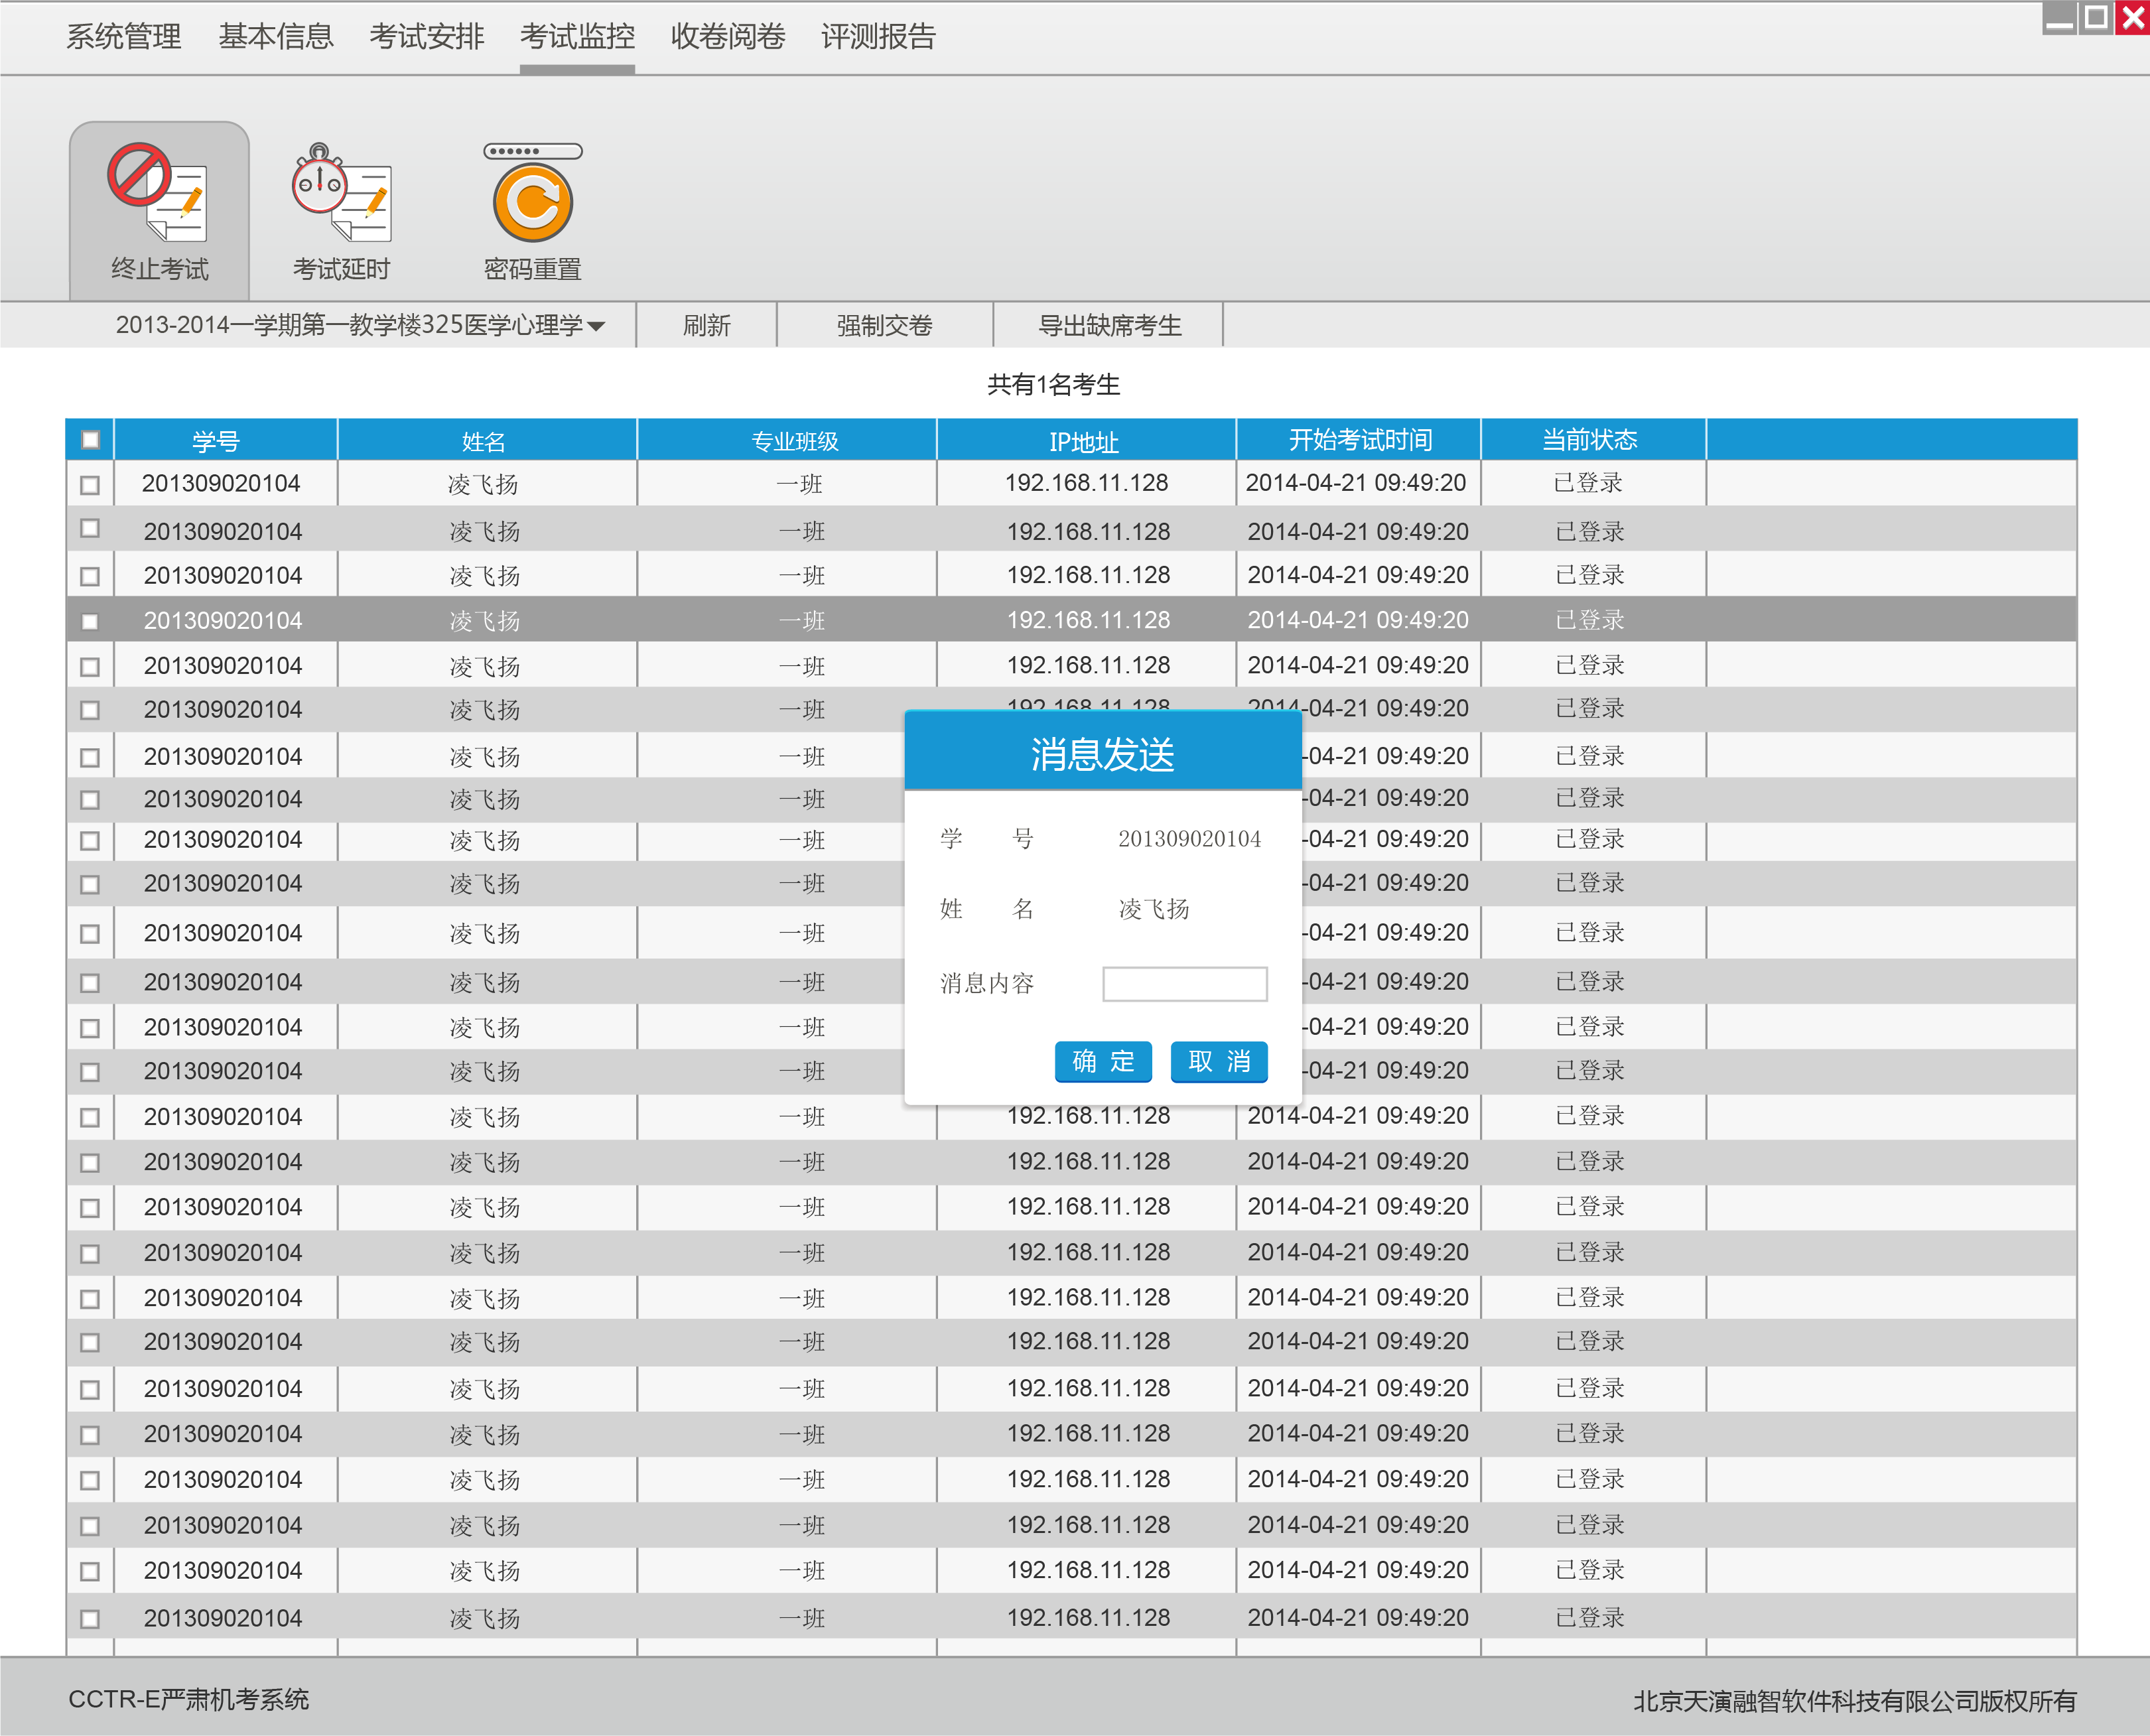
Task: Click the 一班 cell in the highlighted row
Action: [802, 621]
